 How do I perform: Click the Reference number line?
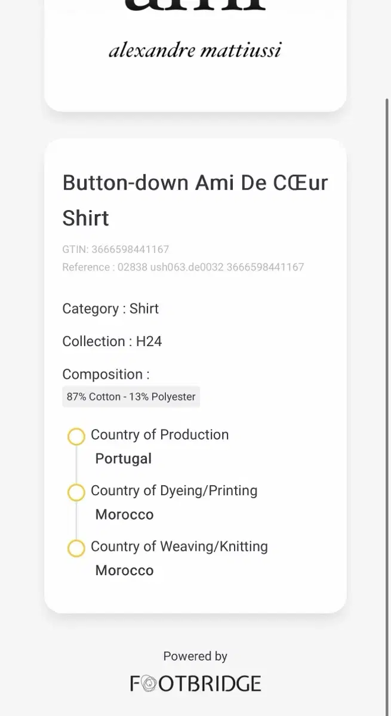(183, 267)
